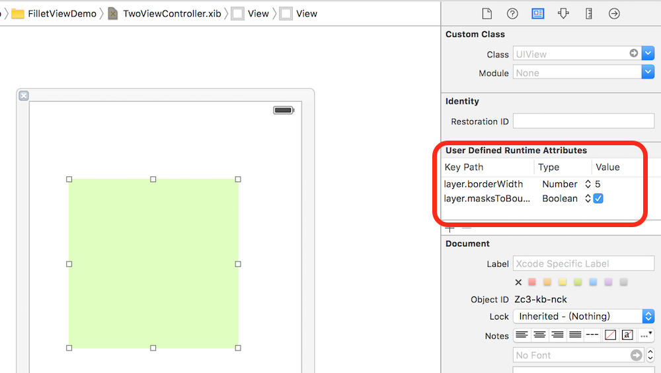
Task: Change type stepper for Boolean row
Action: pyautogui.click(x=588, y=198)
